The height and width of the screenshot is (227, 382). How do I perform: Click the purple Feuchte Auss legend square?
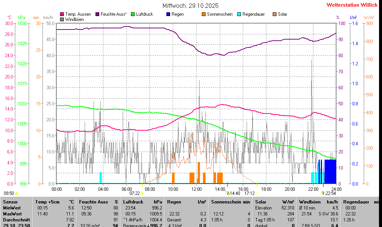[x=97, y=14]
